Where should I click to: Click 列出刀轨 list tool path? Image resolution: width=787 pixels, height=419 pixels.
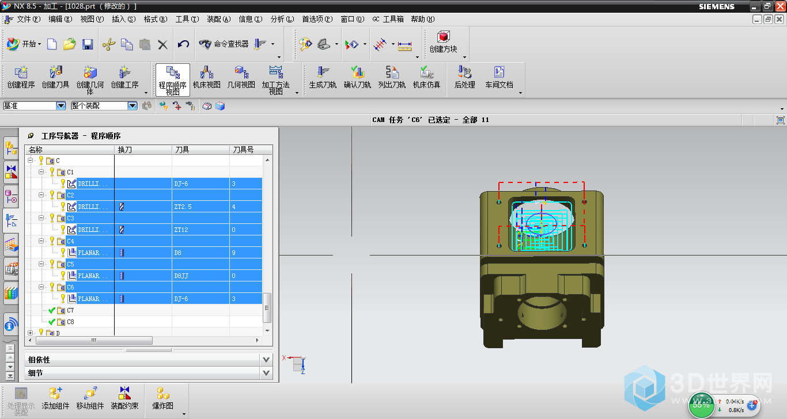(x=392, y=78)
